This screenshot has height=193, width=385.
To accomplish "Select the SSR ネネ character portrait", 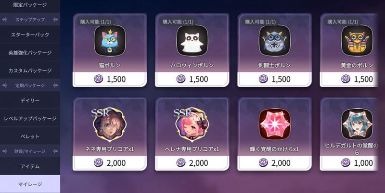I will tap(109, 125).
